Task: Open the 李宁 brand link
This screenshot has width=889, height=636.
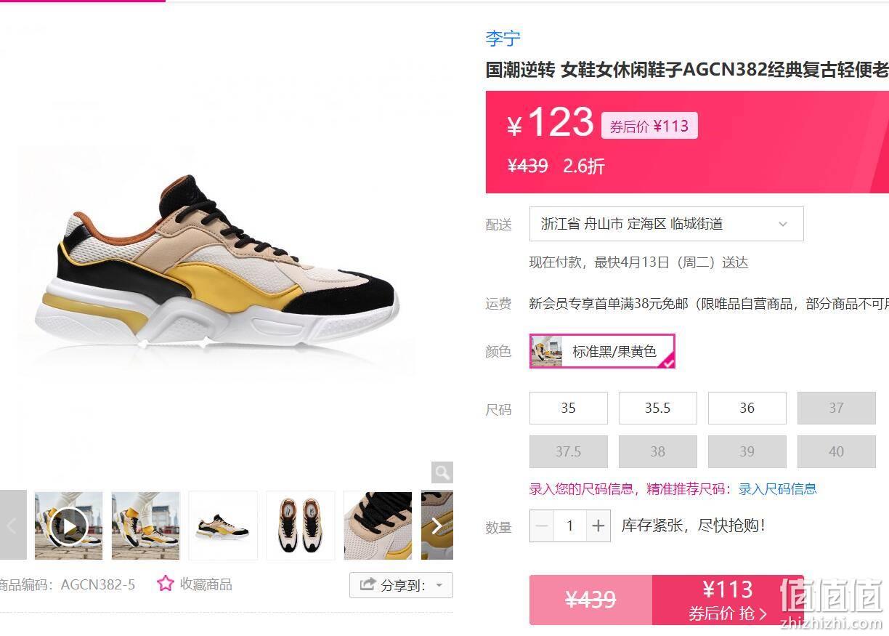Action: click(503, 38)
